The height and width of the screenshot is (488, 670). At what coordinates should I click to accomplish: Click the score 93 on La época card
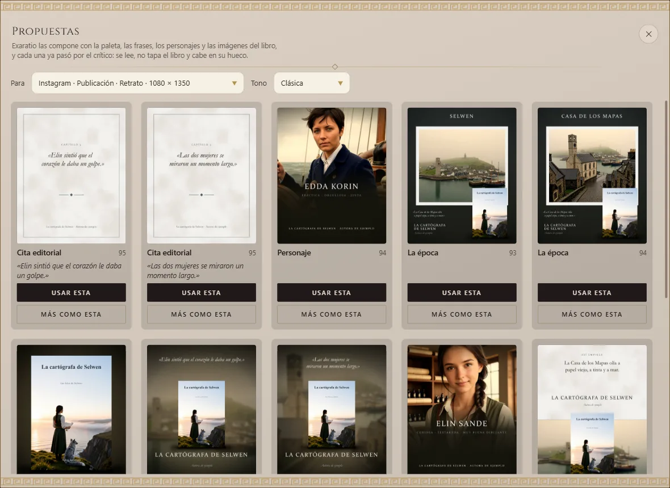512,253
